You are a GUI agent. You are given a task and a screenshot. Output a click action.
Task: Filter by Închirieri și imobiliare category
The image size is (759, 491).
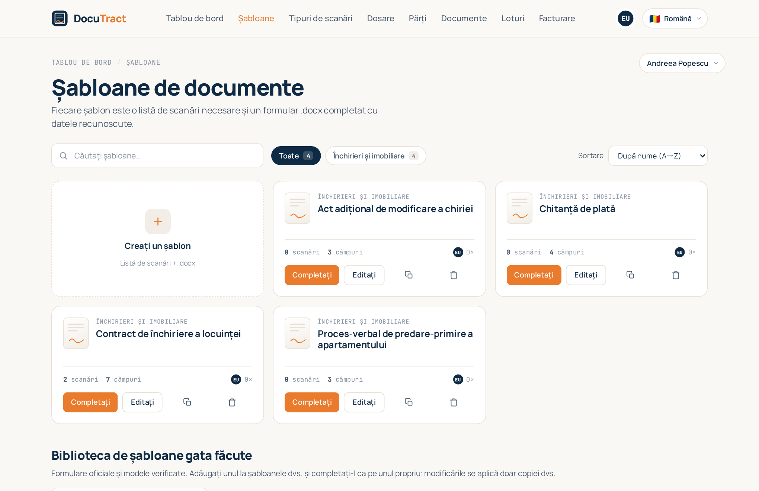pos(375,155)
